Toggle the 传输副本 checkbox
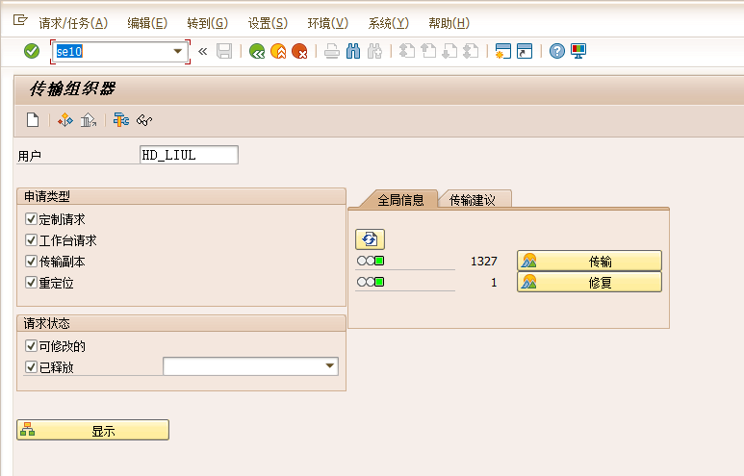The image size is (744, 476). pos(32,262)
